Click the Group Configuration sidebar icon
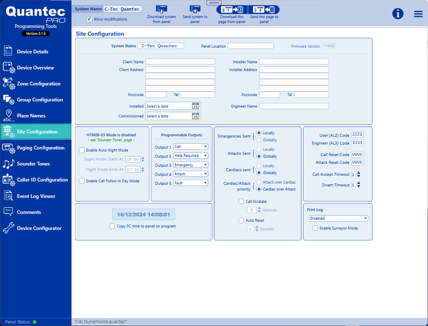428x326 pixels. 8,99
